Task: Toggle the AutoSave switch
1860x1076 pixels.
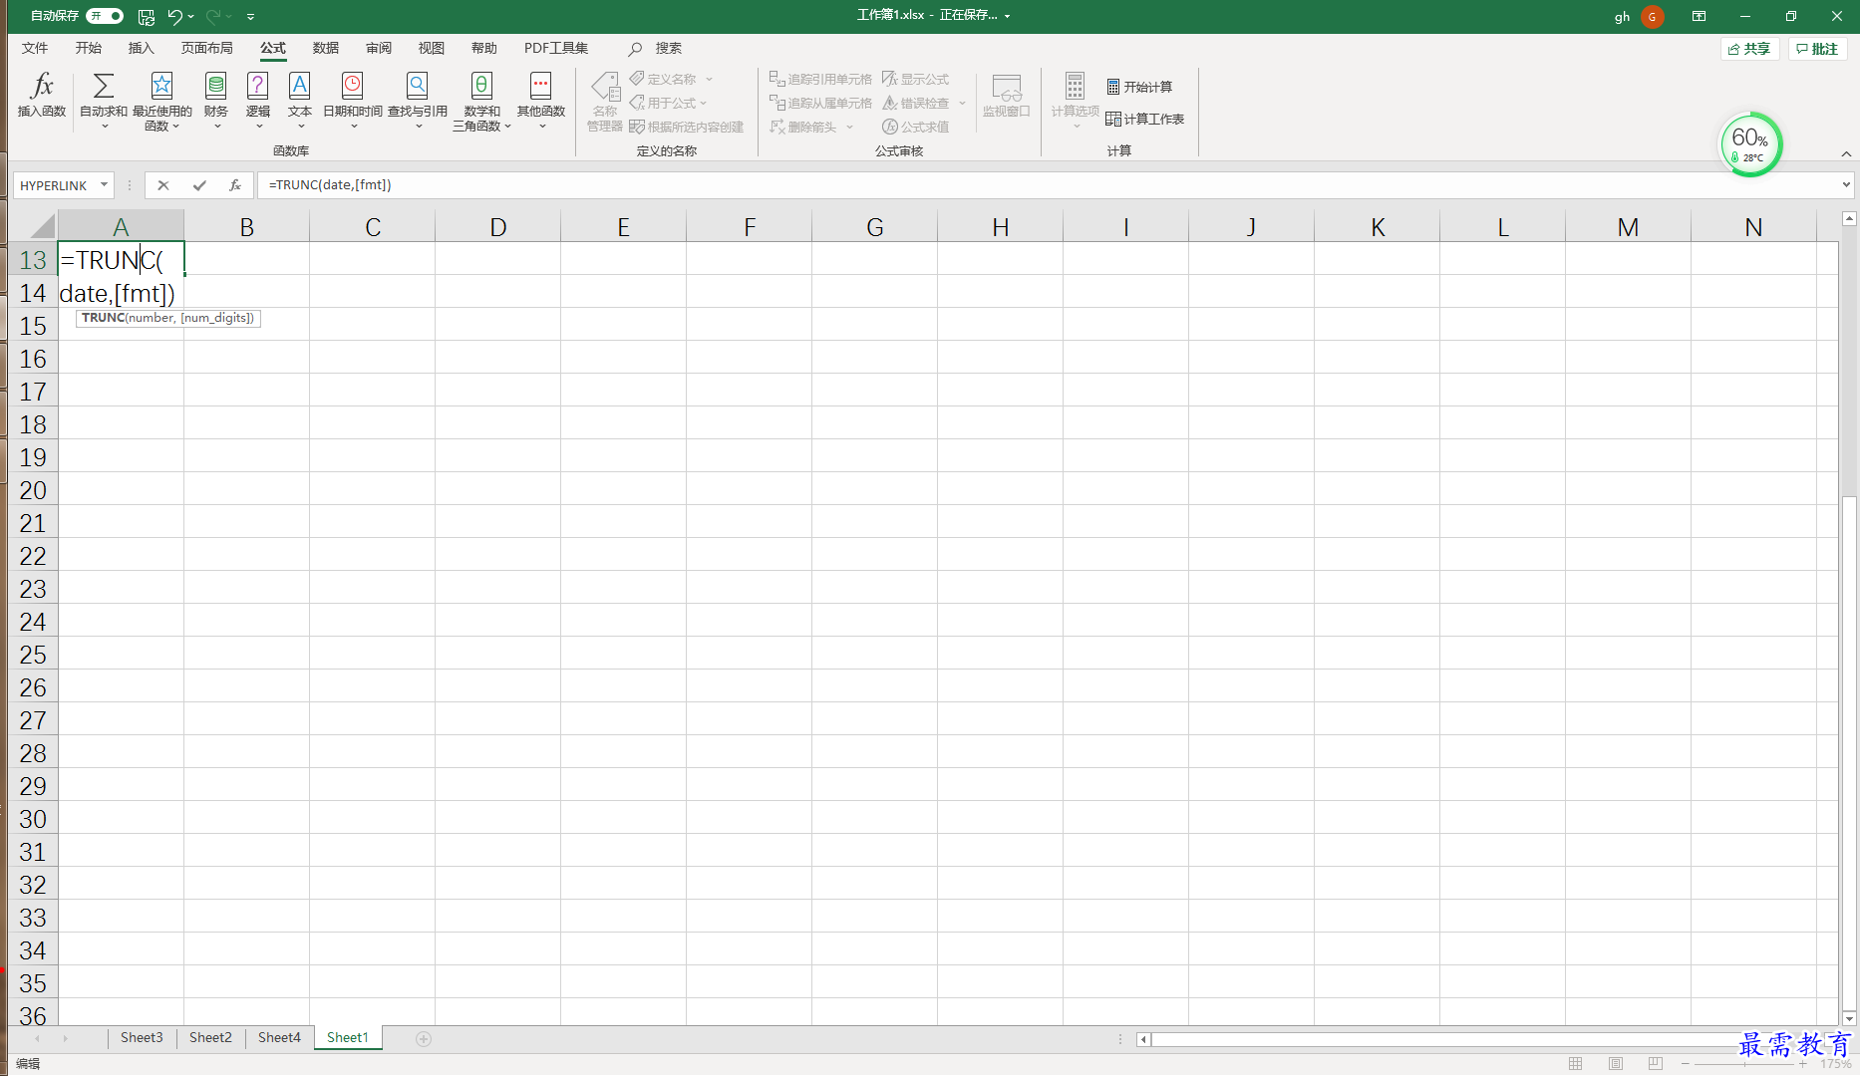Action: click(105, 16)
